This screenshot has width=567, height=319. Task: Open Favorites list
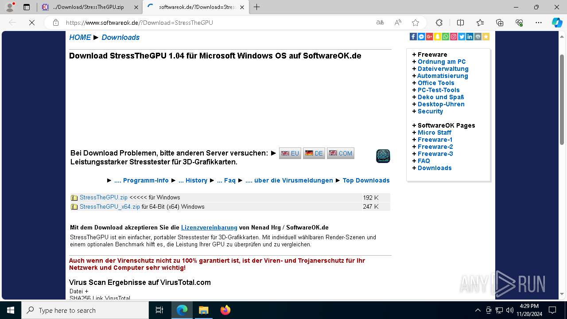tap(480, 23)
